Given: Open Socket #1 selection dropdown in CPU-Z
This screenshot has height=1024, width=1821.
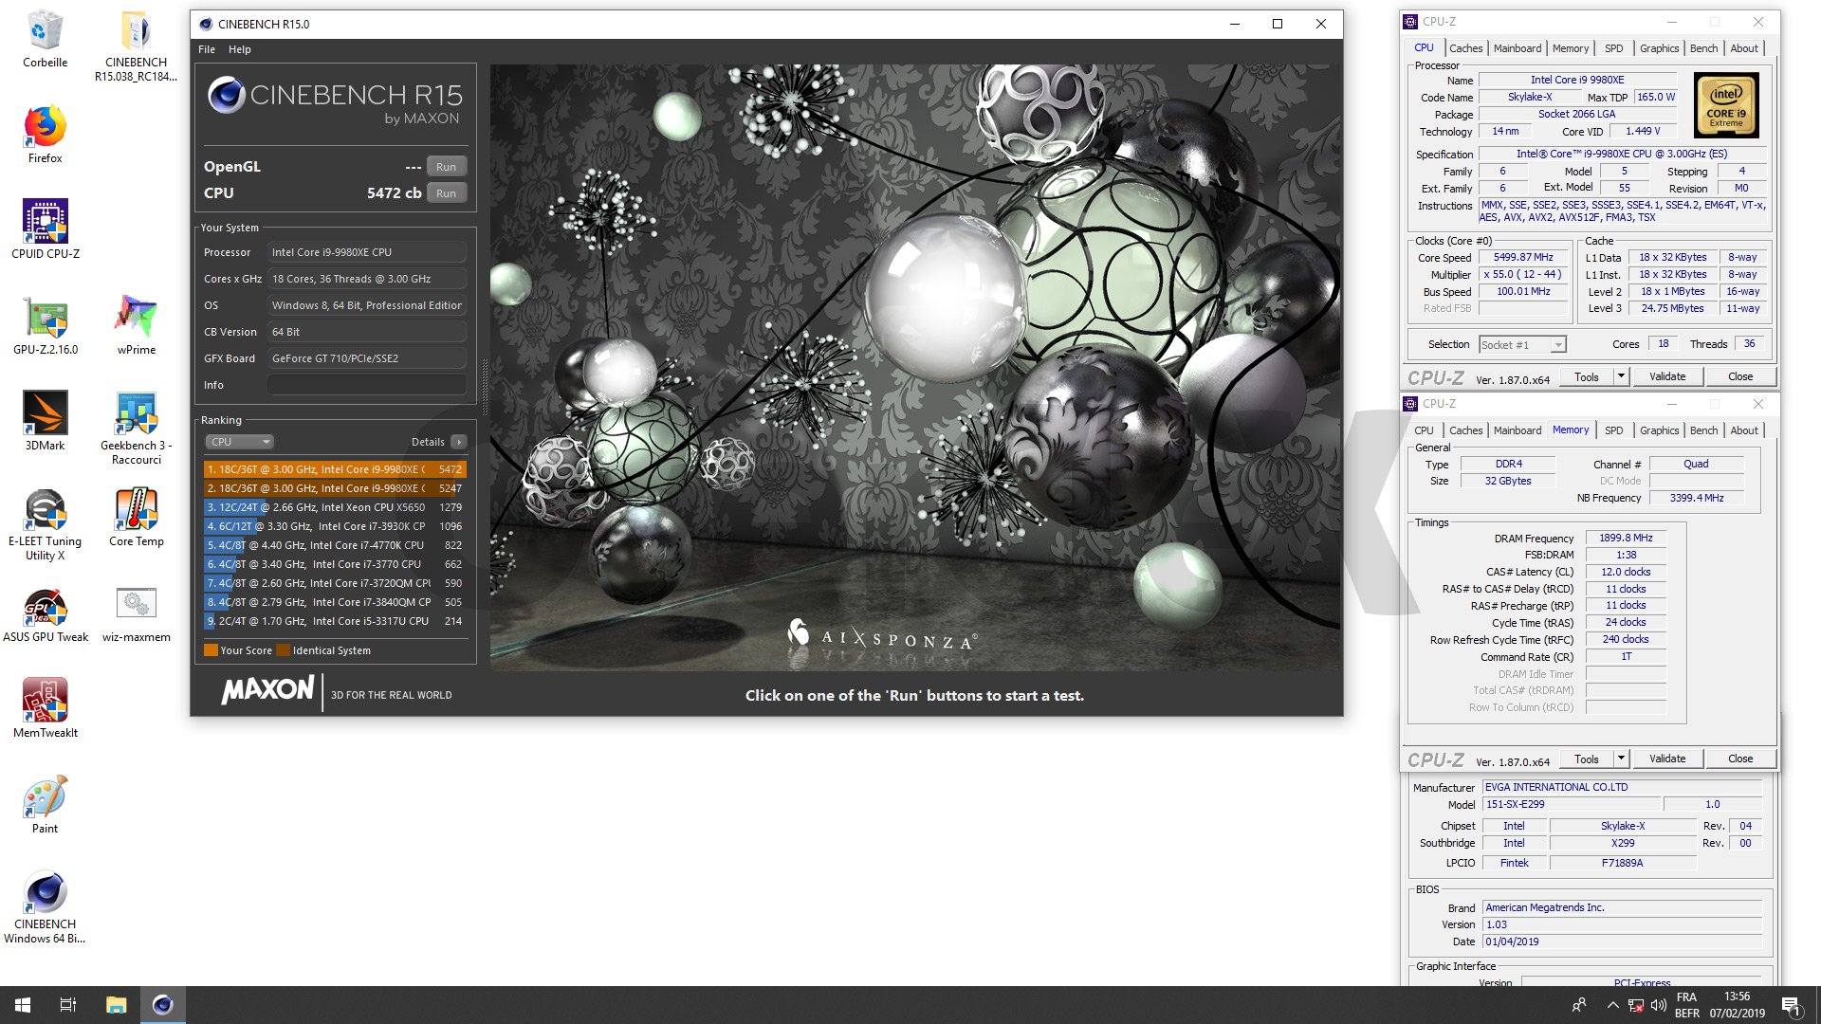Looking at the screenshot, I should [x=1522, y=345].
